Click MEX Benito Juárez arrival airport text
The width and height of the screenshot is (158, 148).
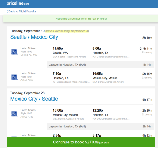click(x=108, y=82)
